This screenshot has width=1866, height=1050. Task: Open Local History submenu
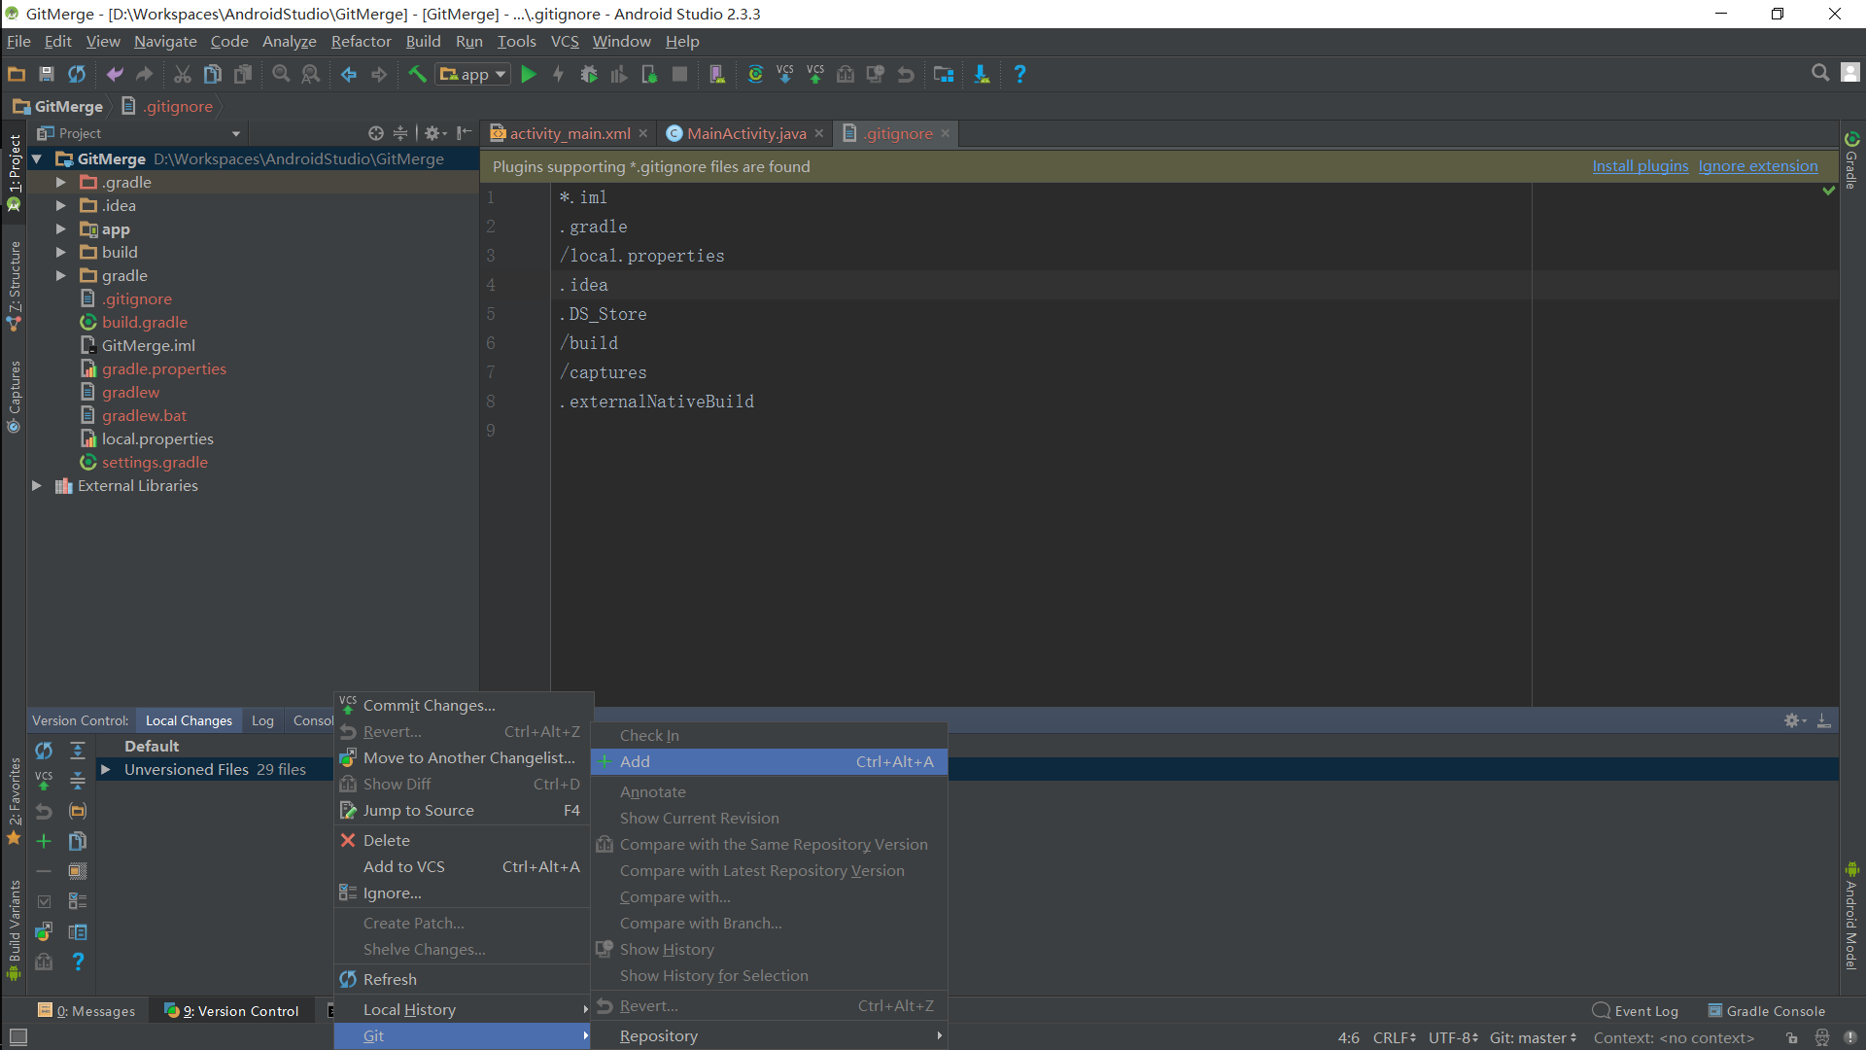click(464, 1010)
